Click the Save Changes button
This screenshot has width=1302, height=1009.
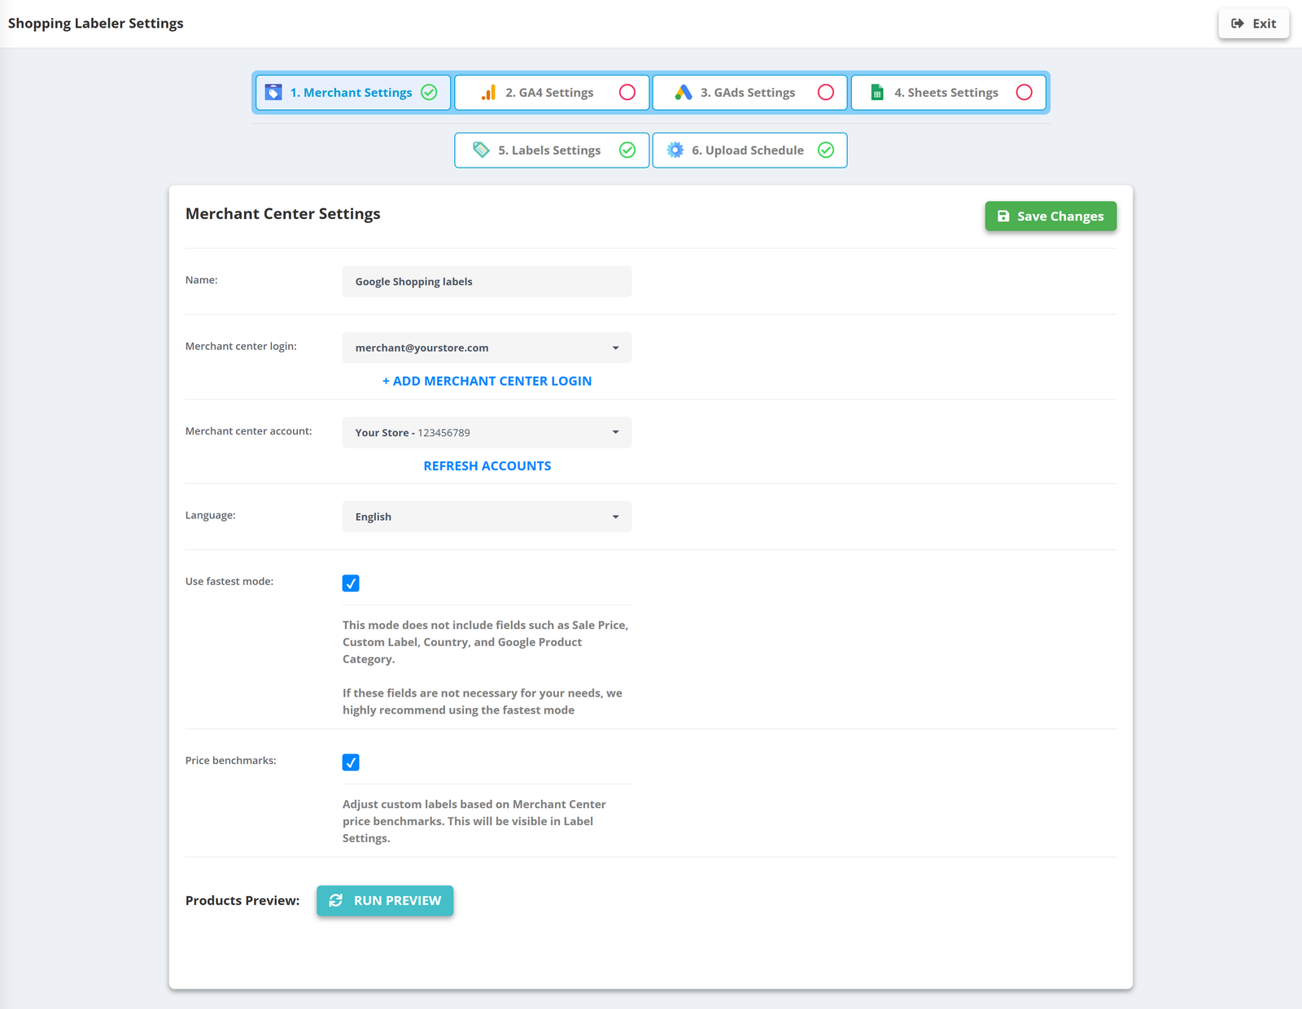(x=1051, y=216)
